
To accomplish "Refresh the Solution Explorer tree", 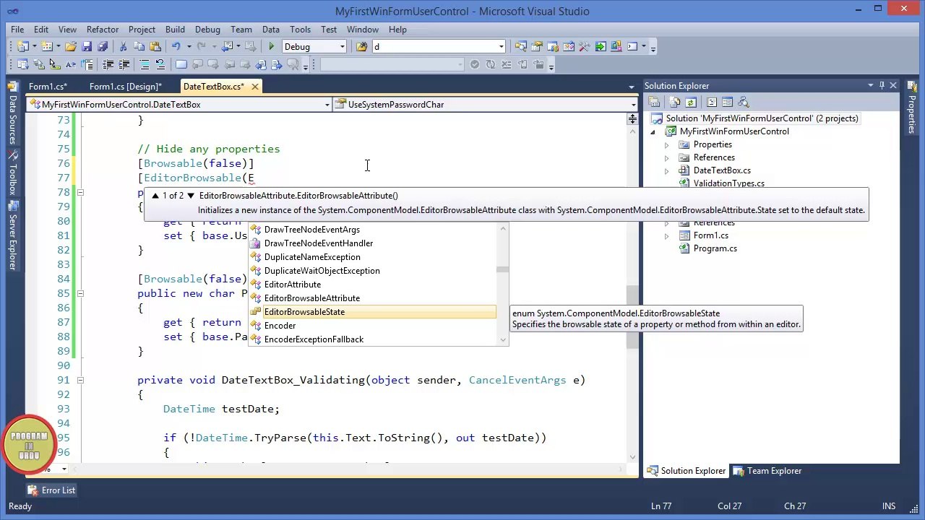I will pyautogui.click(x=690, y=102).
